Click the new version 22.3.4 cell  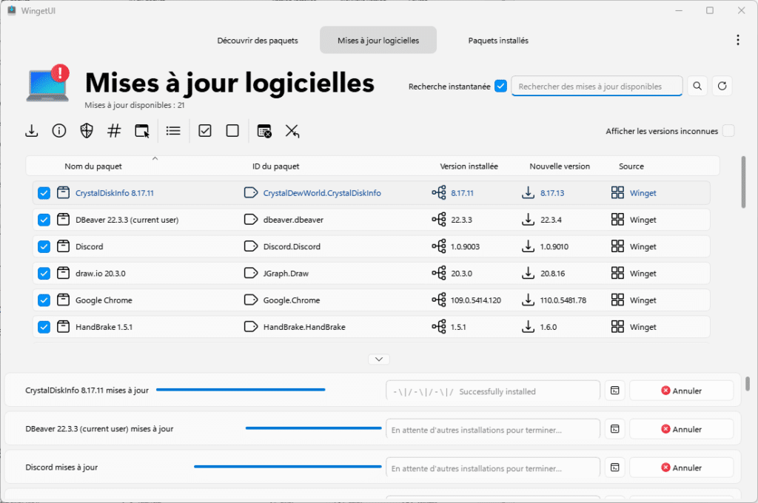pyautogui.click(x=551, y=220)
